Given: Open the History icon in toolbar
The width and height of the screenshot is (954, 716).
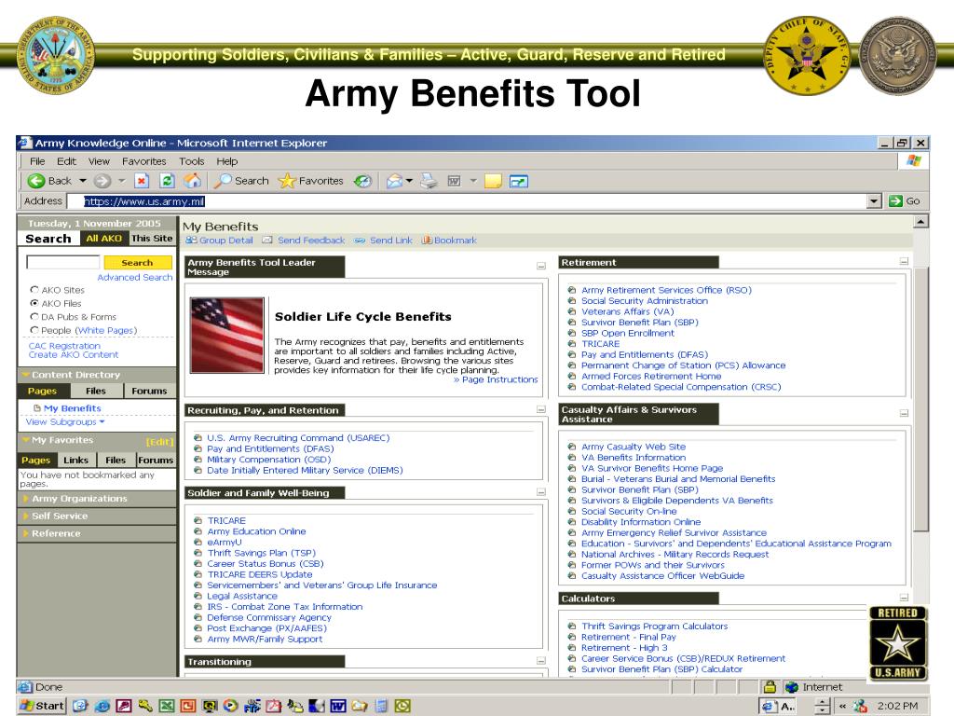Looking at the screenshot, I should click(x=363, y=181).
